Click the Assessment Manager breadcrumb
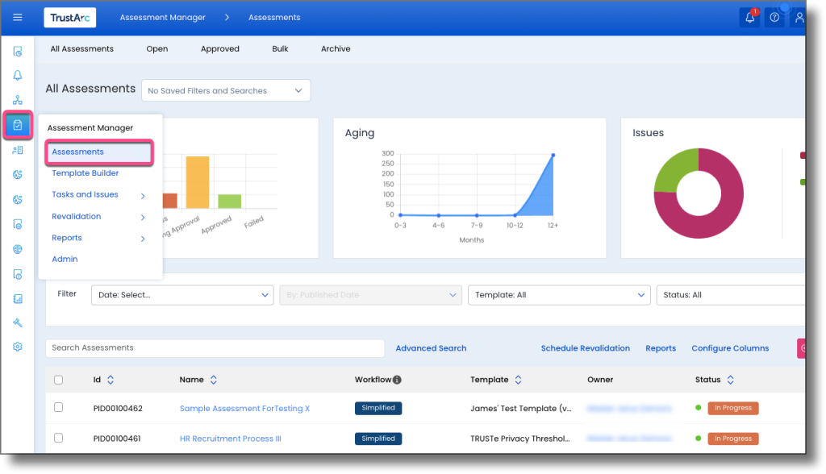 click(162, 18)
